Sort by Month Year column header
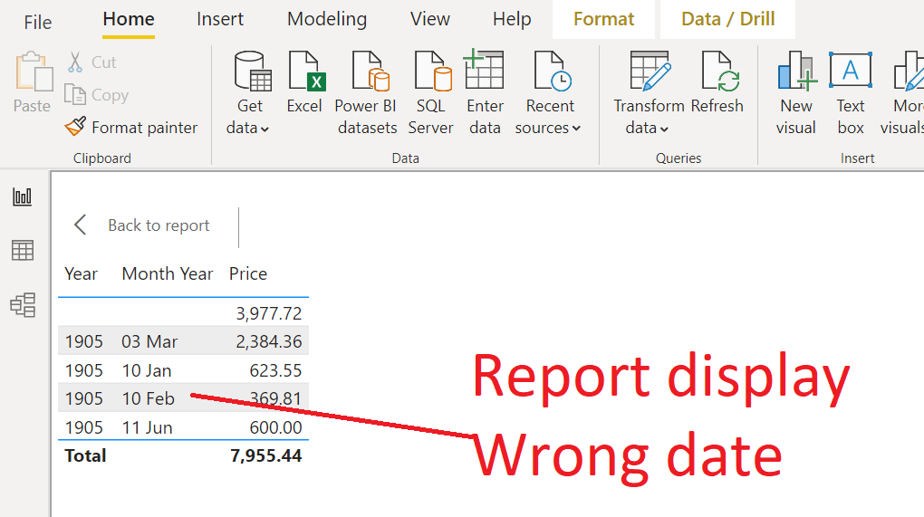The image size is (924, 517). (x=168, y=273)
